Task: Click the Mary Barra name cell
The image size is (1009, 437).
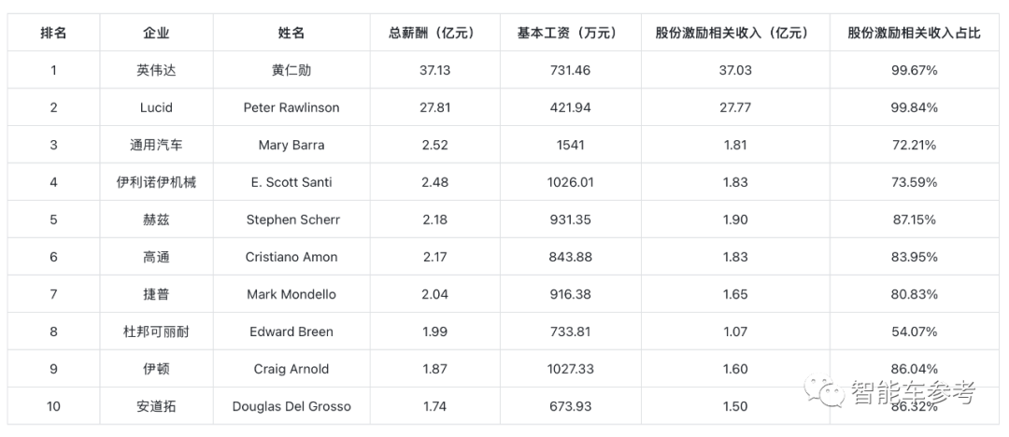Action: pyautogui.click(x=291, y=145)
